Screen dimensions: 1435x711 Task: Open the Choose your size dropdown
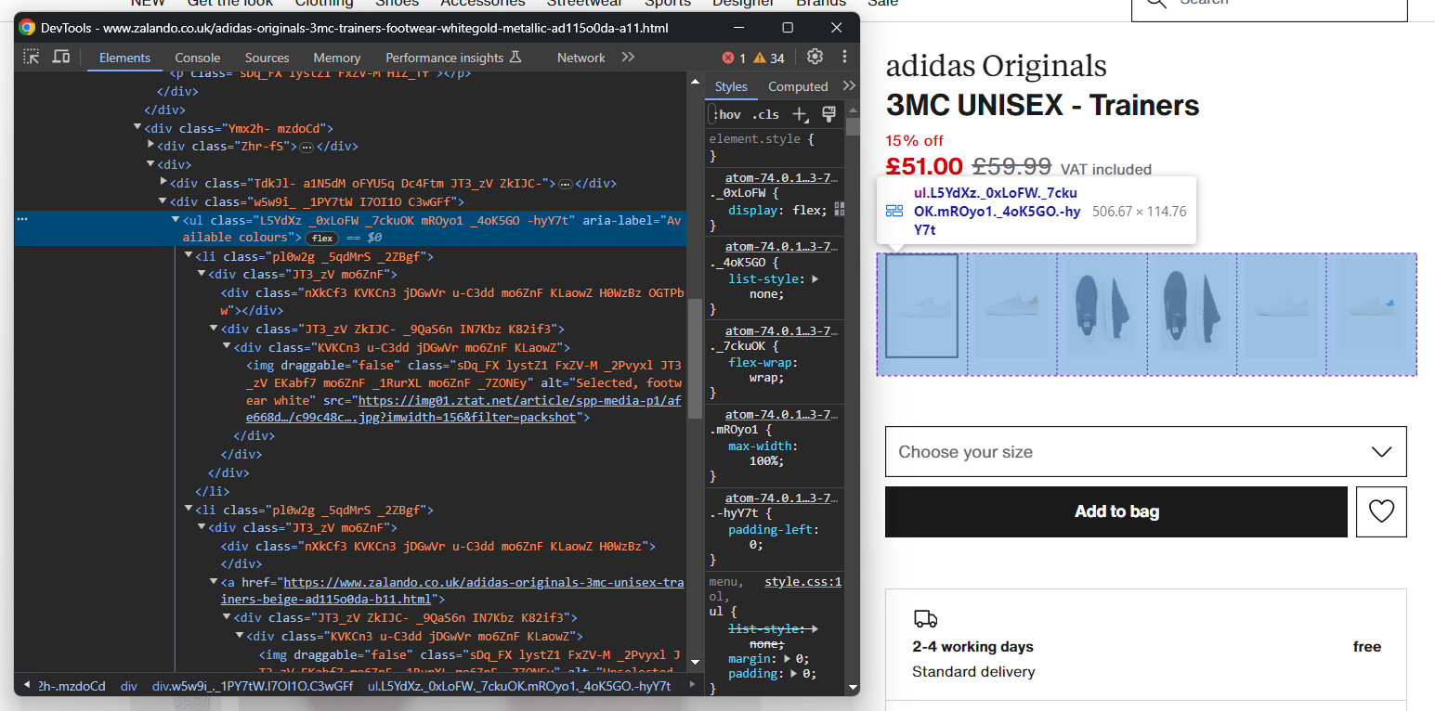(1145, 452)
